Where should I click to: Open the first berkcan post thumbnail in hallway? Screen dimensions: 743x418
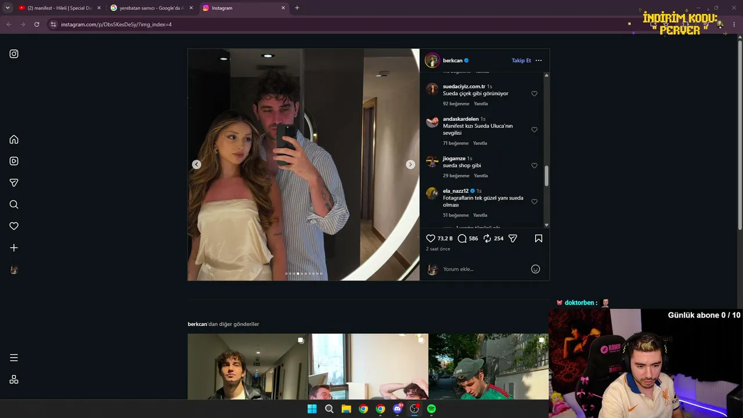point(247,366)
